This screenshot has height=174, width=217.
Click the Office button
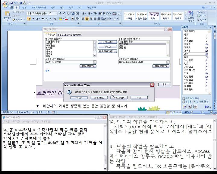point(5,4)
